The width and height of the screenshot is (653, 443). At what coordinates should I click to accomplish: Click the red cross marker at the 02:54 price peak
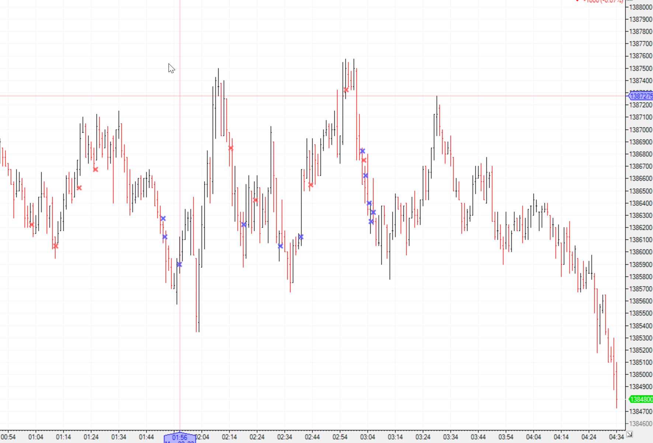point(346,90)
